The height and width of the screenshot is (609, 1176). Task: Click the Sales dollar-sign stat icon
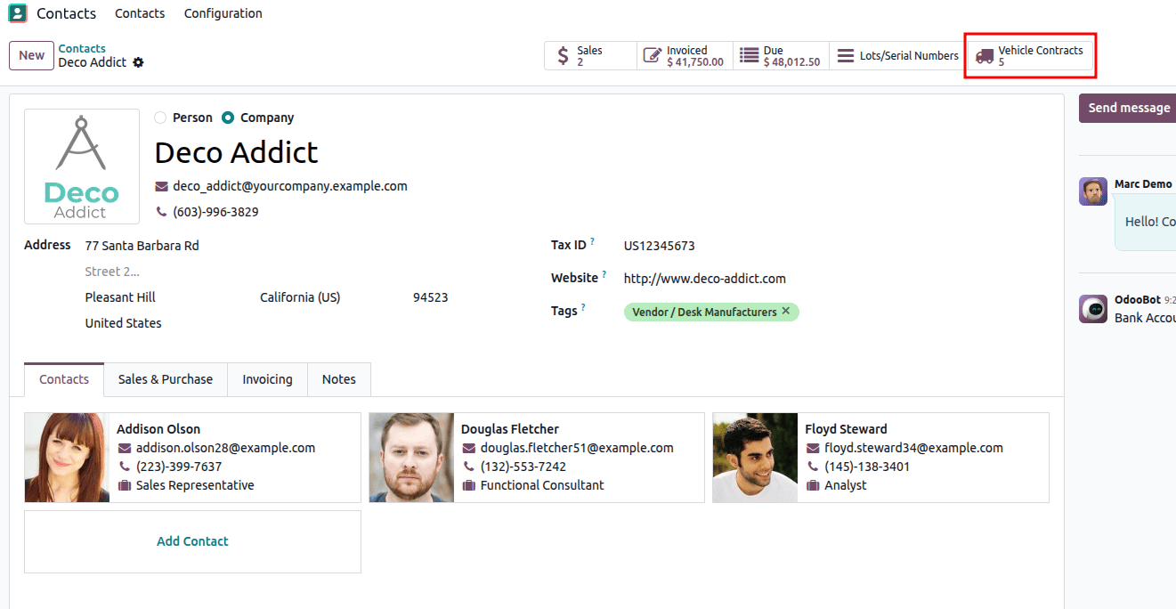pos(564,55)
